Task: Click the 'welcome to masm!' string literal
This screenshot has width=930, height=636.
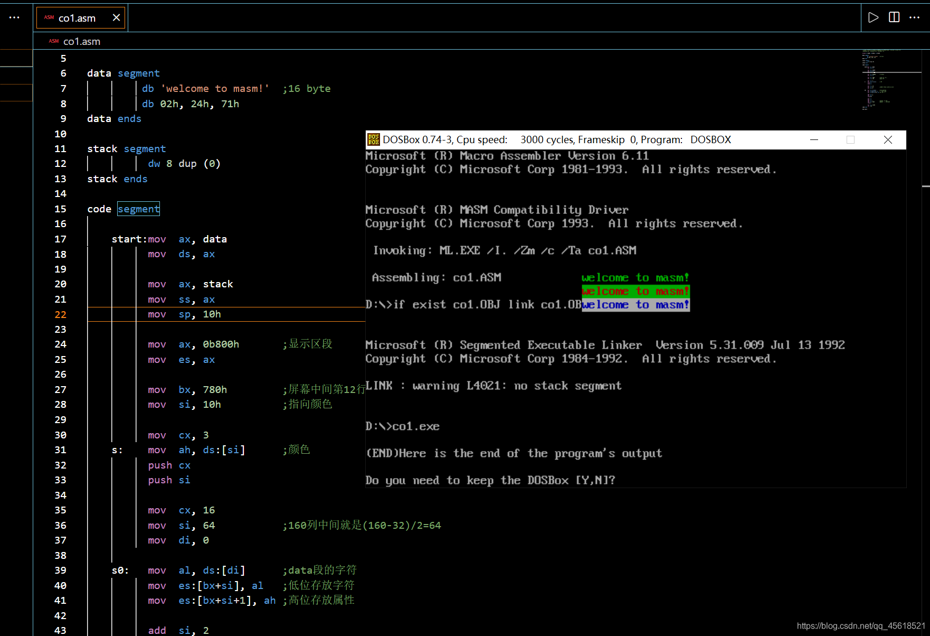Action: point(215,89)
